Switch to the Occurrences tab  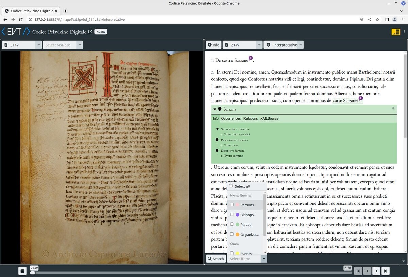231,118
